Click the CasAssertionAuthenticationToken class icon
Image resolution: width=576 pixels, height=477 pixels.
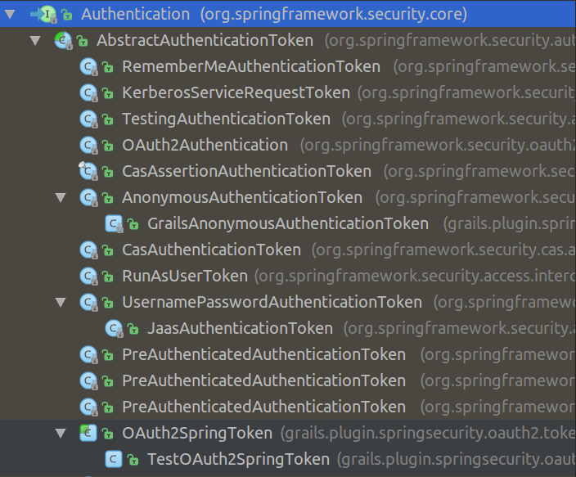click(88, 171)
